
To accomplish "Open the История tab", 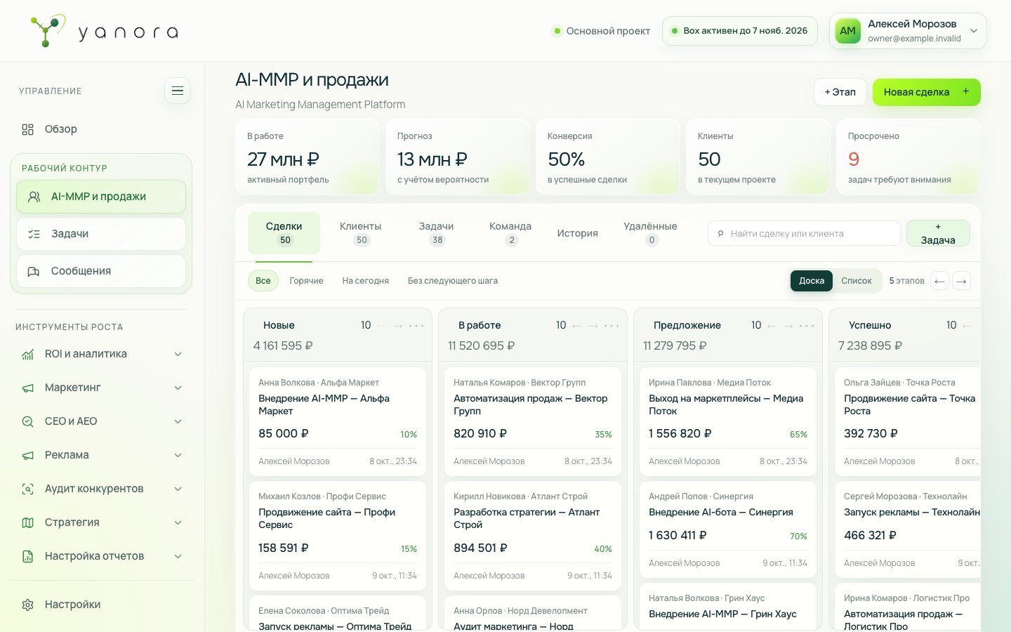I will coord(578,233).
